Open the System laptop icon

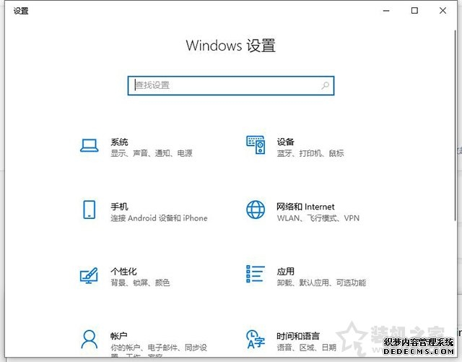pyautogui.click(x=89, y=146)
